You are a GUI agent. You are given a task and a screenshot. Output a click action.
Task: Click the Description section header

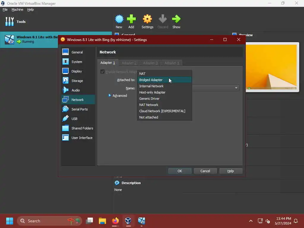(128, 183)
